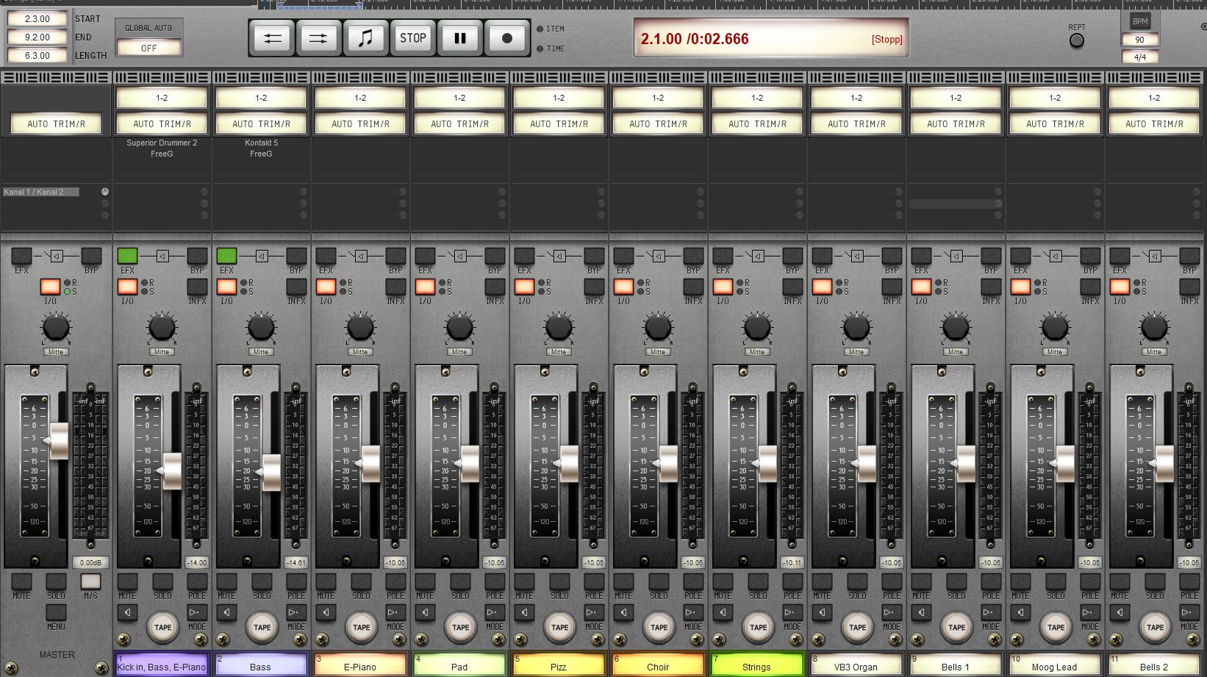The width and height of the screenshot is (1207, 677).
Task: Click the BPM tempo field showing 90
Action: point(1139,40)
